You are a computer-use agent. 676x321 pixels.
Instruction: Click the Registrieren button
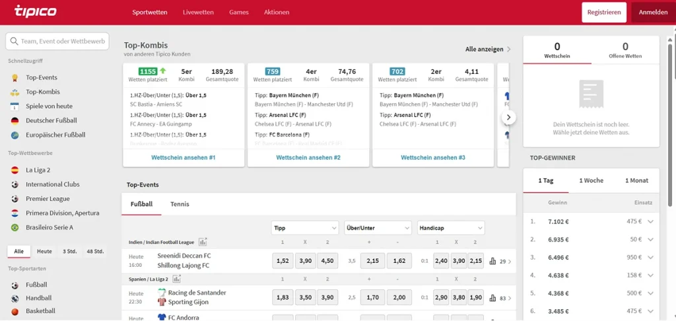(603, 13)
